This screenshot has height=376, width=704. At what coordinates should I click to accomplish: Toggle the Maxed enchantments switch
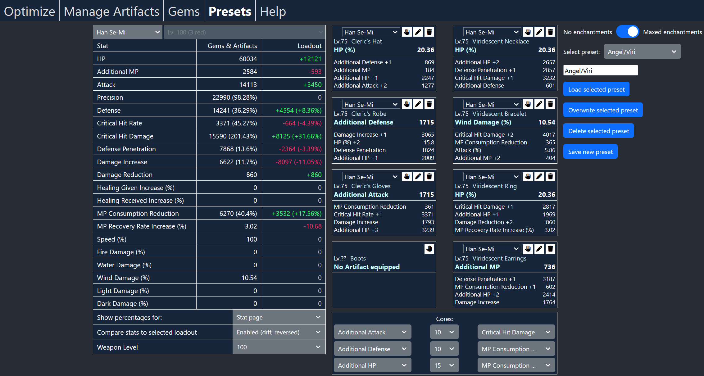tap(628, 31)
